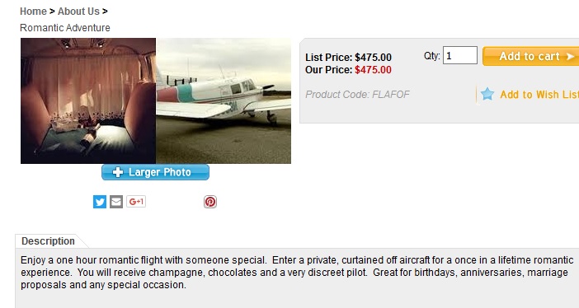Click the blue star wish list icon
Screen dimensions: 579x308
point(487,94)
